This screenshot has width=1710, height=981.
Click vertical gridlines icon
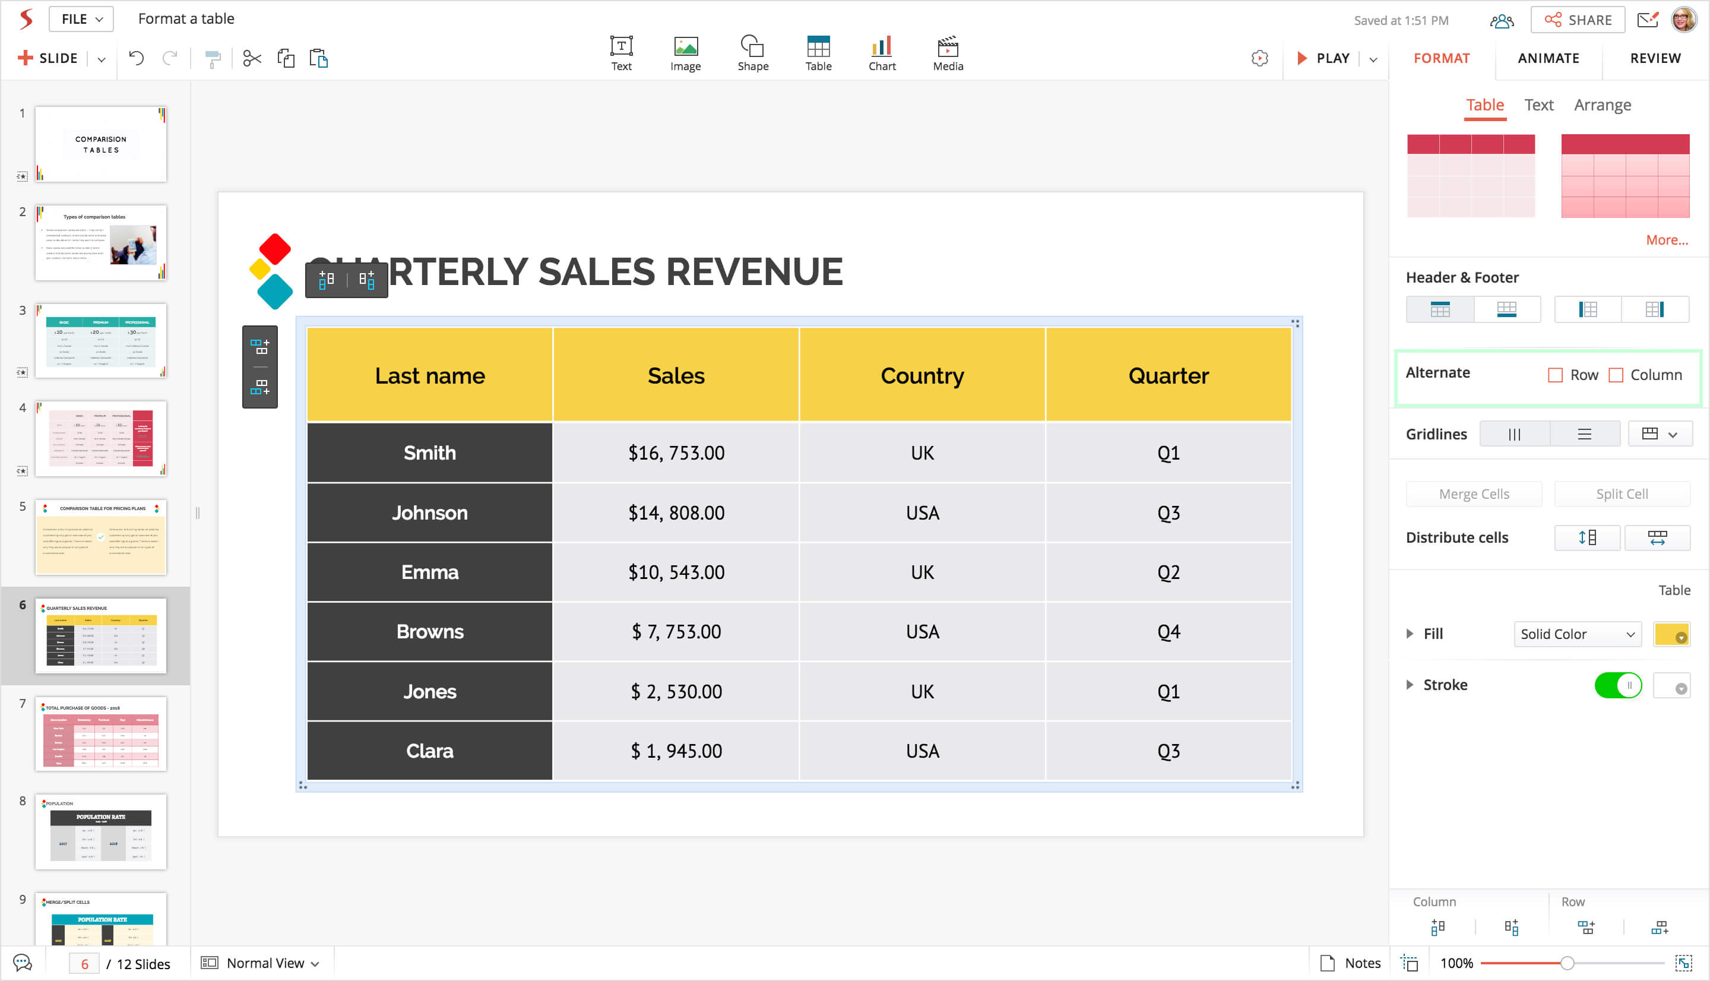(1514, 435)
